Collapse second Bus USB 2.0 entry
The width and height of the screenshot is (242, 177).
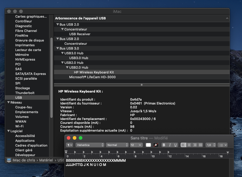[58, 39]
